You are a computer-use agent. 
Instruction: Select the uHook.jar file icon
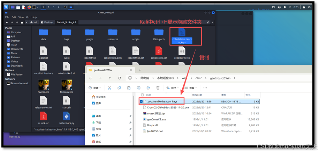point(43,116)
